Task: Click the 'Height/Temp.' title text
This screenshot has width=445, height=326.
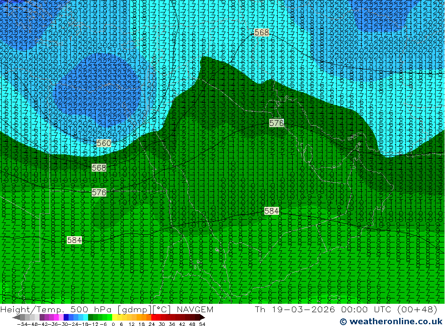Action: (x=32, y=309)
